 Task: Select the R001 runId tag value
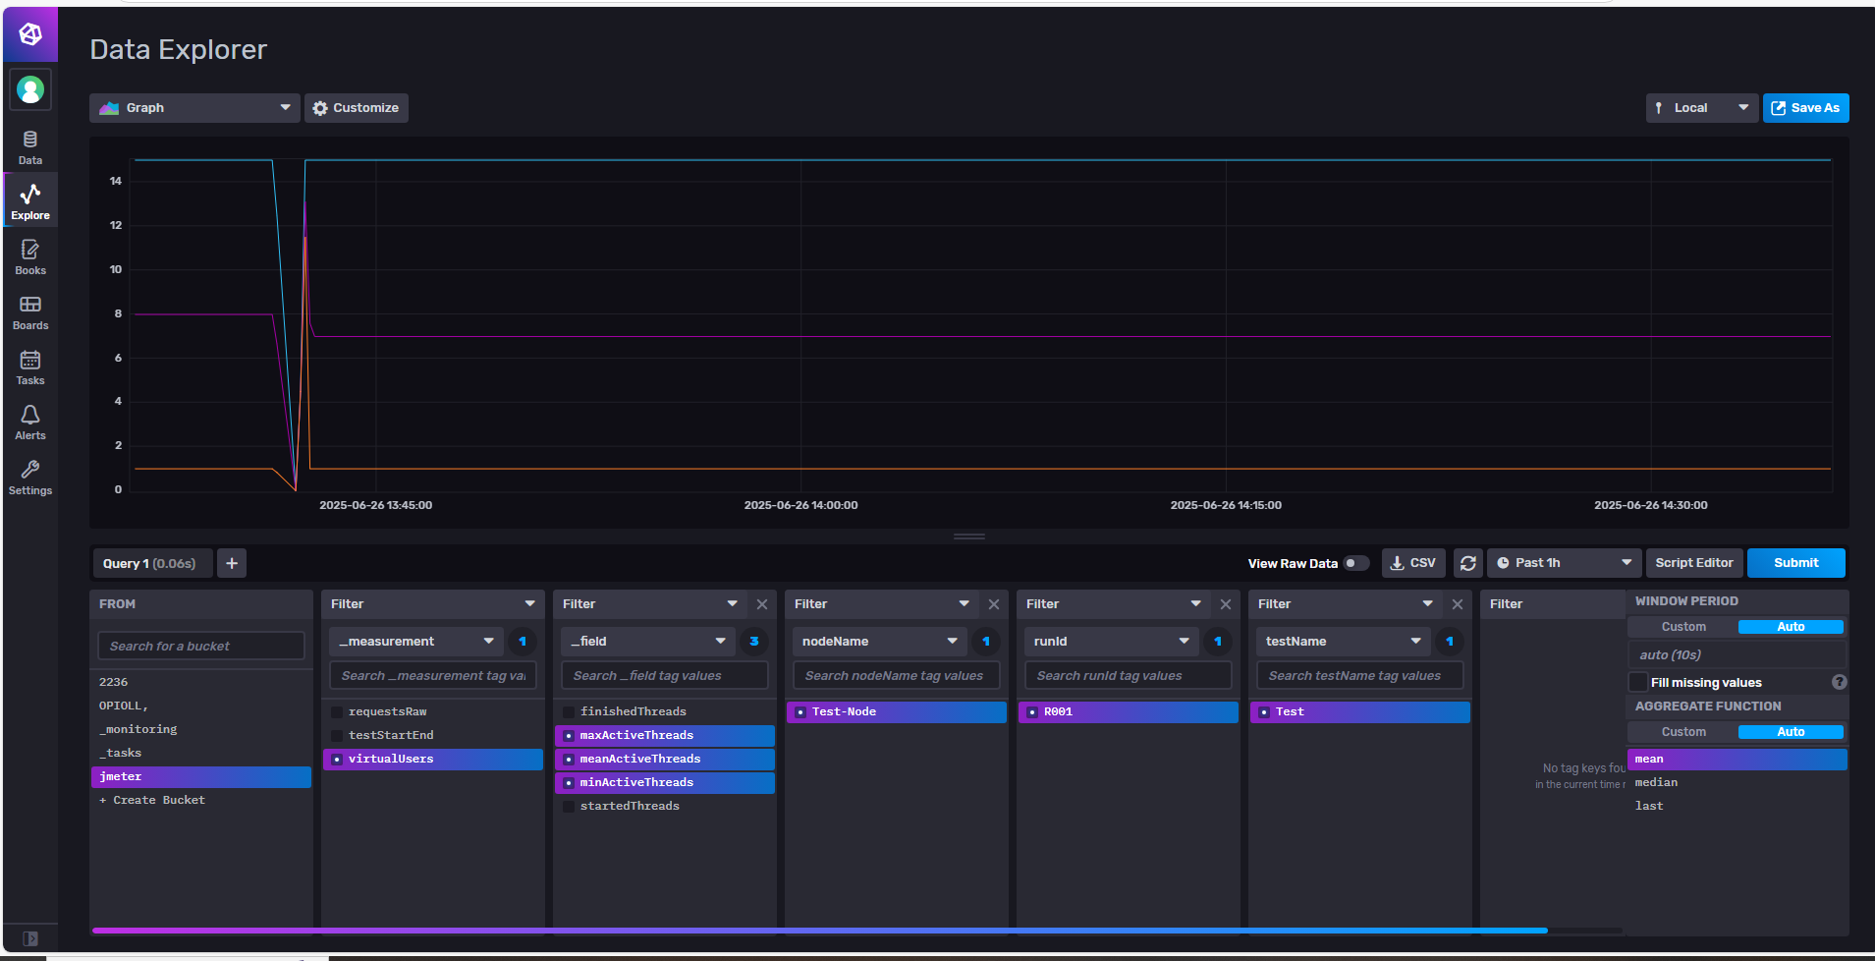coord(1129,712)
